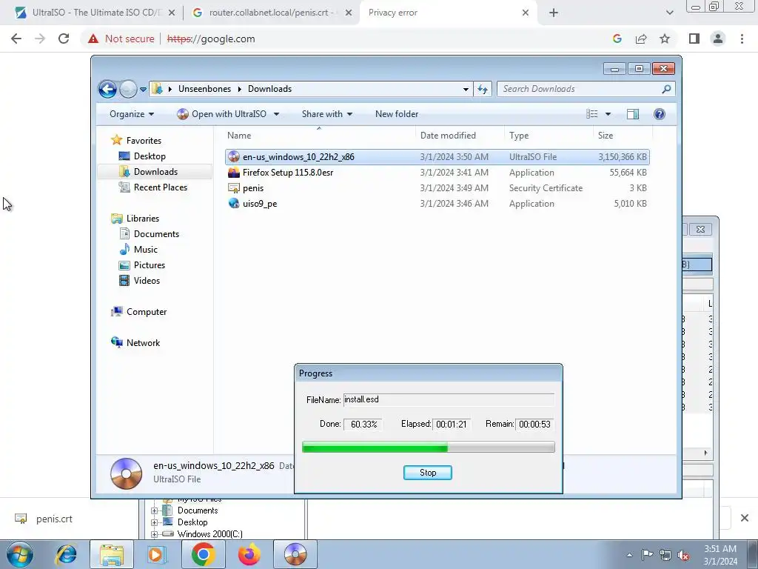This screenshot has width=758, height=569.
Task: Open the Videos library
Action: tap(139, 280)
